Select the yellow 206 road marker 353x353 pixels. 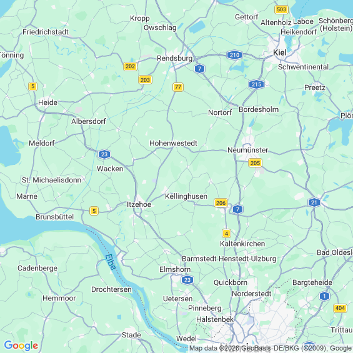(221, 203)
